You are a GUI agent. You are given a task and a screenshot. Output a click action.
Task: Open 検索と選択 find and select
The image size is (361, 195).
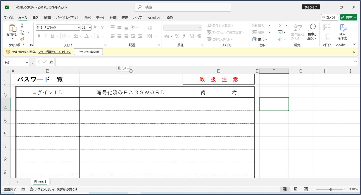tap(312, 32)
